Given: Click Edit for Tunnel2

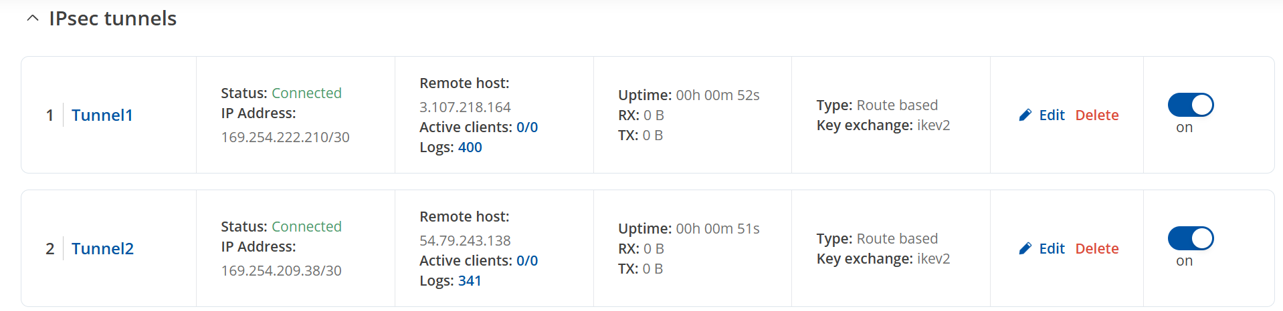Looking at the screenshot, I should click(1052, 249).
